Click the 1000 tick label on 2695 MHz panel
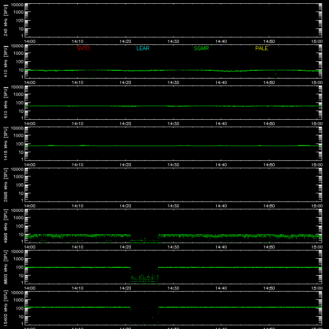 point(19,177)
